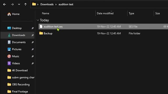Viewport: 168px width, 94px height.
Task: Click the pin icon beside Documents
Action: click(x=33, y=42)
